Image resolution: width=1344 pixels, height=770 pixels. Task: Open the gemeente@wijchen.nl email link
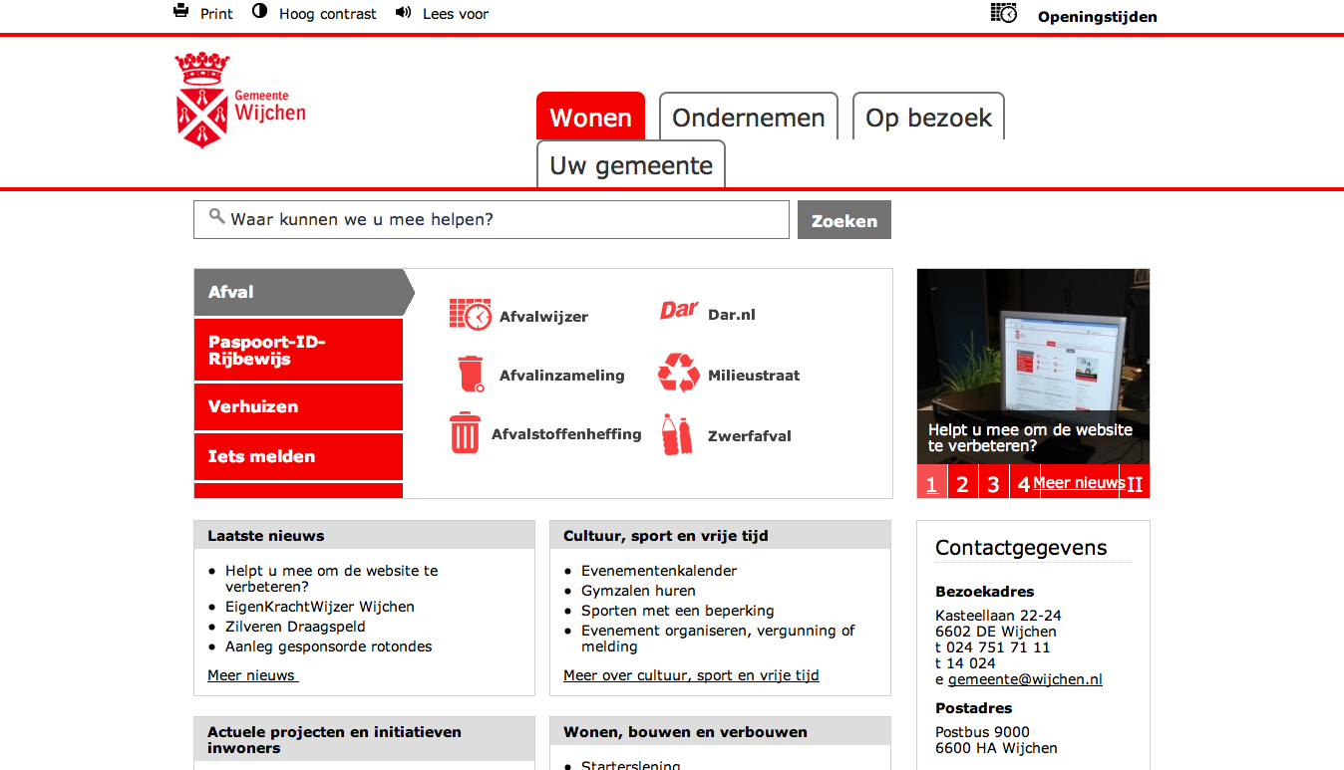(x=1025, y=679)
